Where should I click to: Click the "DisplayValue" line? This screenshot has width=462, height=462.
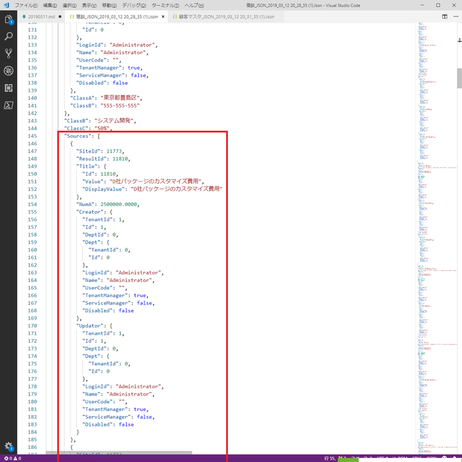tap(152, 189)
